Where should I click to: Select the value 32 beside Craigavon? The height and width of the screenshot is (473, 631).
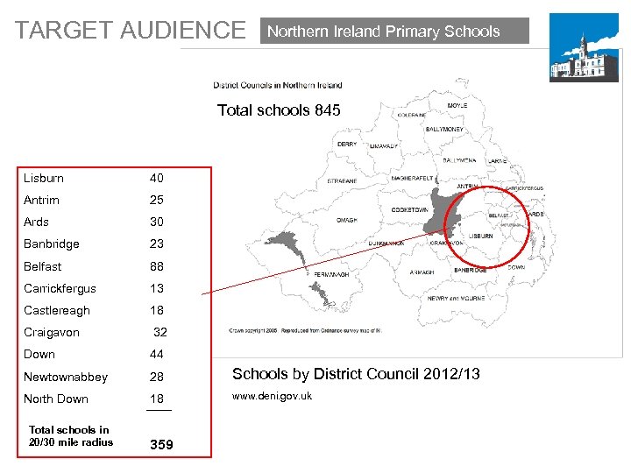160,332
